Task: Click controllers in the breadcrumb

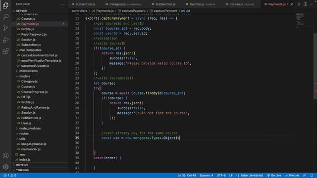Action: coord(80,11)
